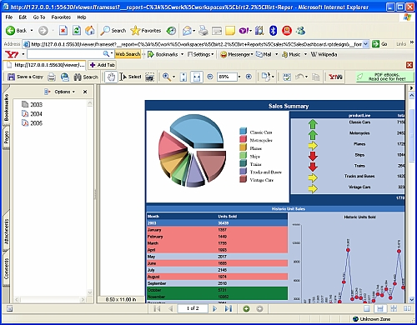Image resolution: width=417 pixels, height=325 pixels.
Task: Jump to last page button
Action: pyautogui.click(x=229, y=308)
